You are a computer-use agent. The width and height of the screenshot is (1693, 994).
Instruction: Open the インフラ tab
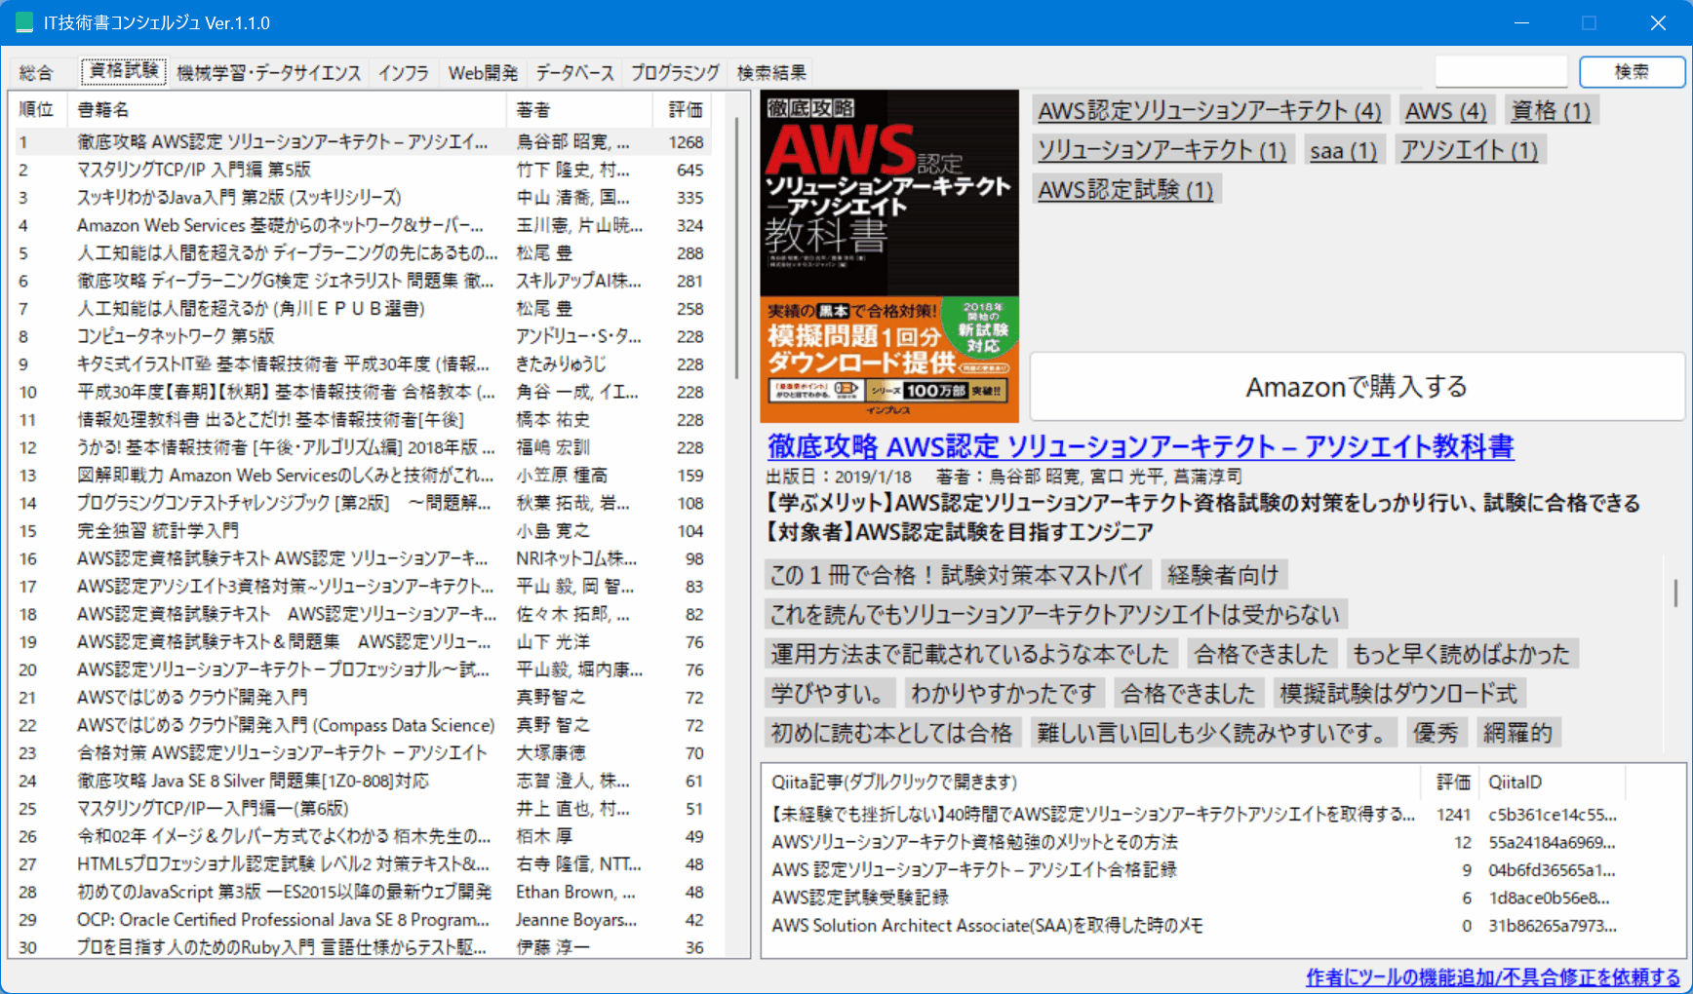click(404, 73)
